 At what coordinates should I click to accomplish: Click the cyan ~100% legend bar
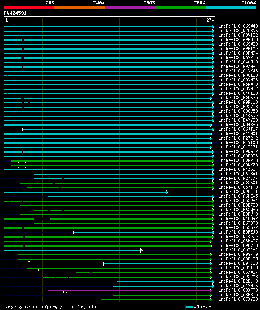pyautogui.click(x=231, y=7)
